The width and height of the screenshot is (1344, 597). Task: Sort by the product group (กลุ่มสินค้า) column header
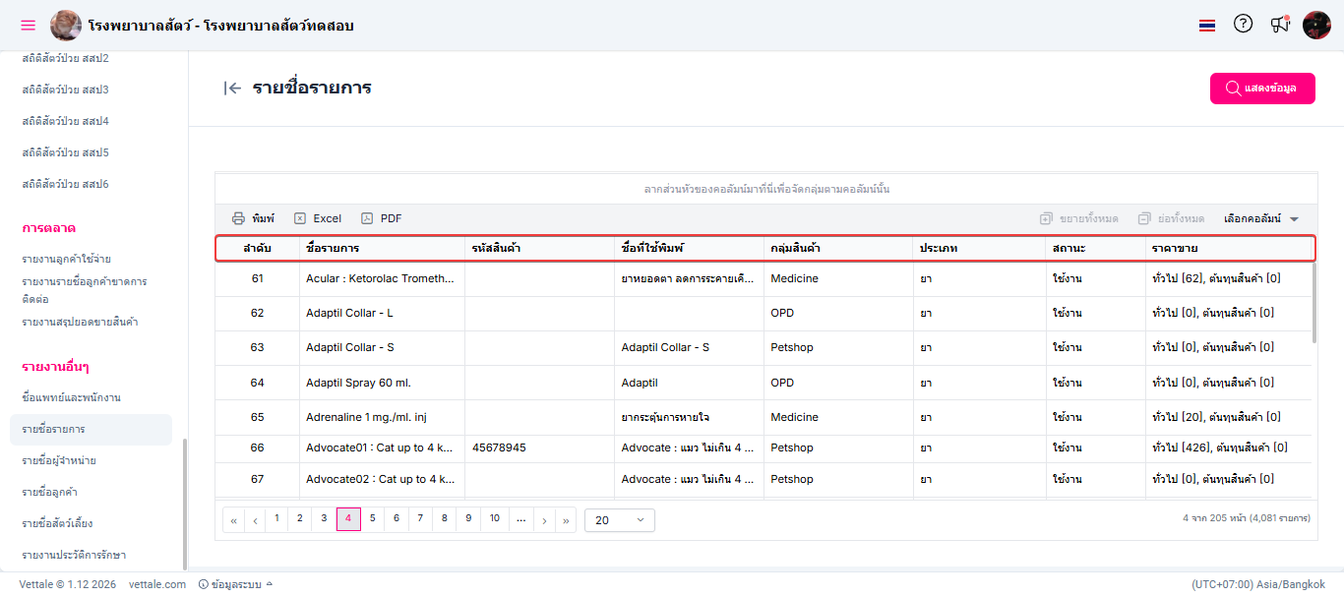[x=797, y=249]
